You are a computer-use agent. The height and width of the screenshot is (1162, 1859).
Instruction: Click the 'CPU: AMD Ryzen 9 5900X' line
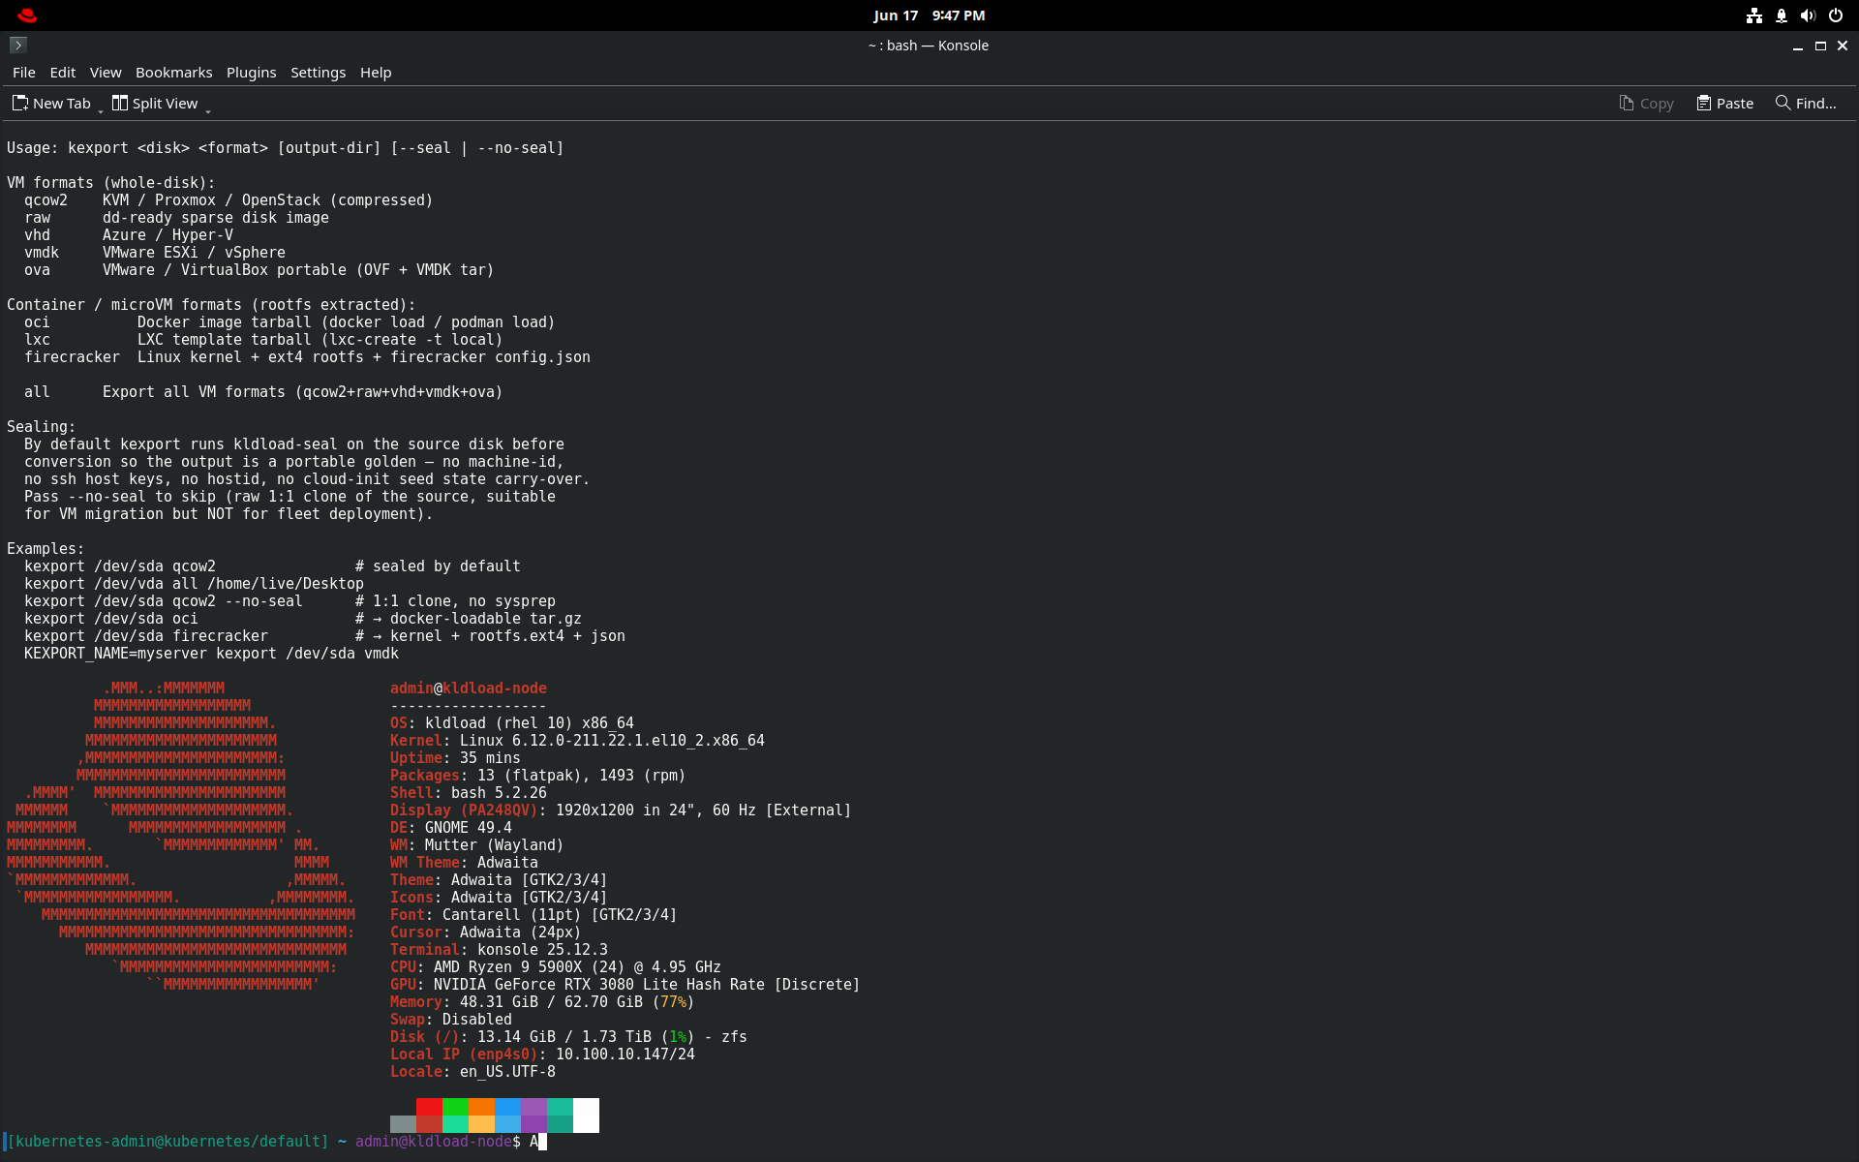click(556, 967)
